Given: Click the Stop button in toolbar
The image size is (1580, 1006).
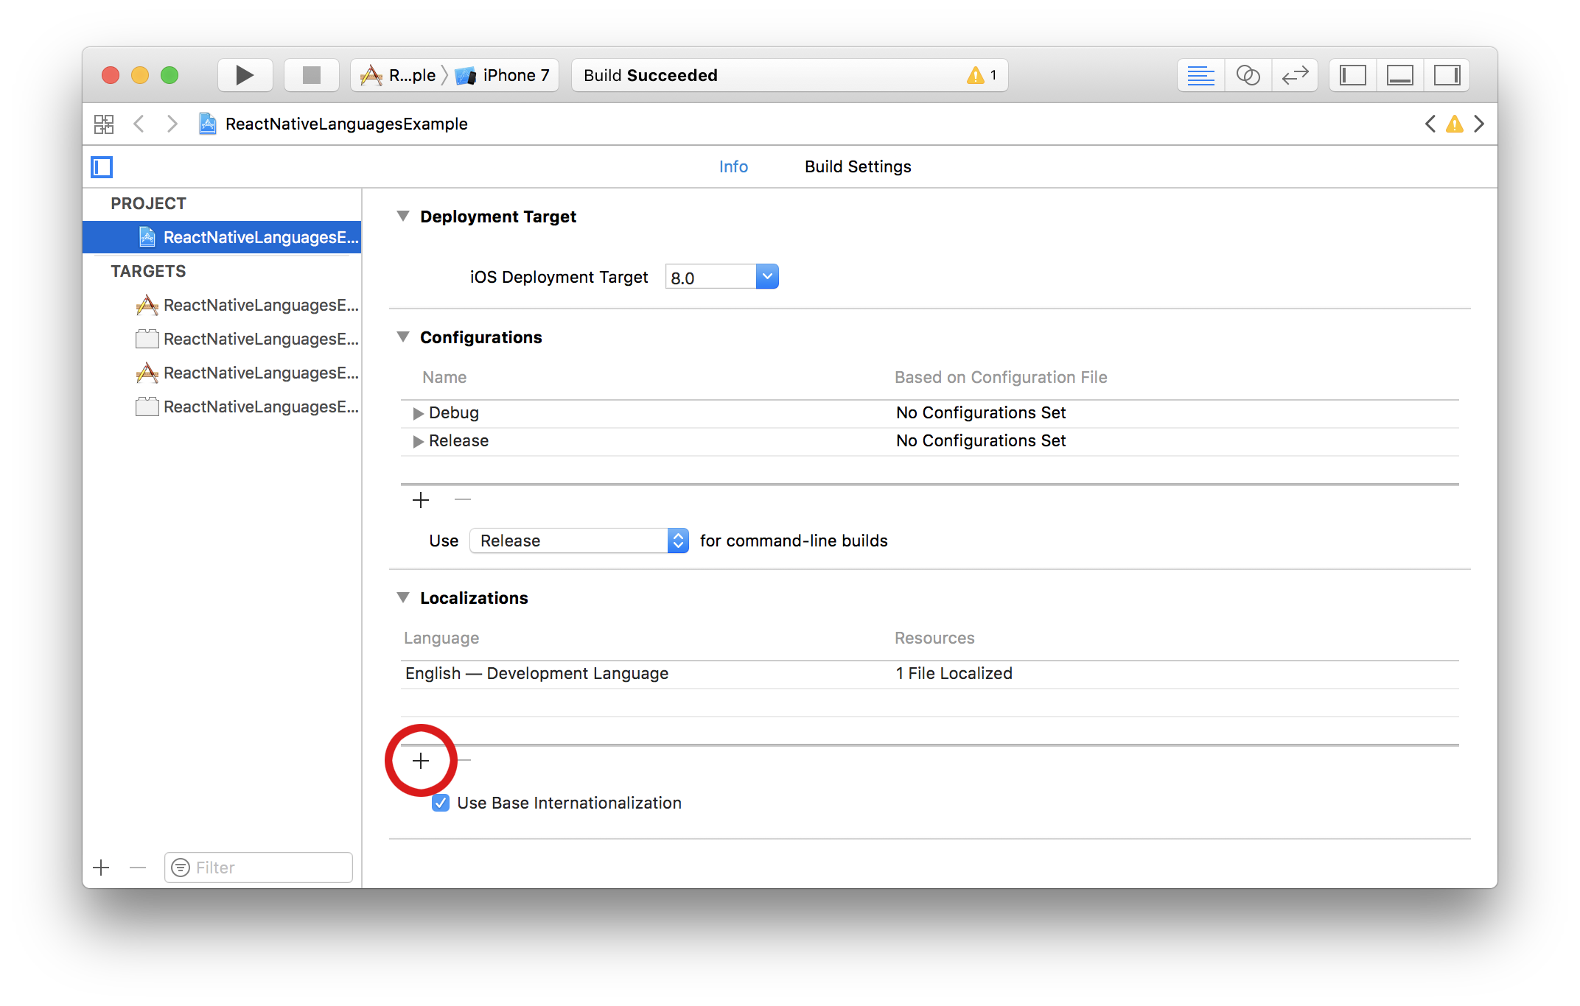Looking at the screenshot, I should point(311,75).
